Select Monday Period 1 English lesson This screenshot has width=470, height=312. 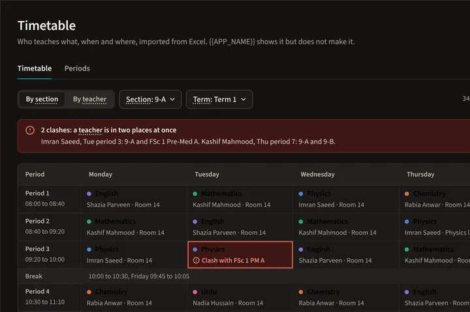point(134,199)
